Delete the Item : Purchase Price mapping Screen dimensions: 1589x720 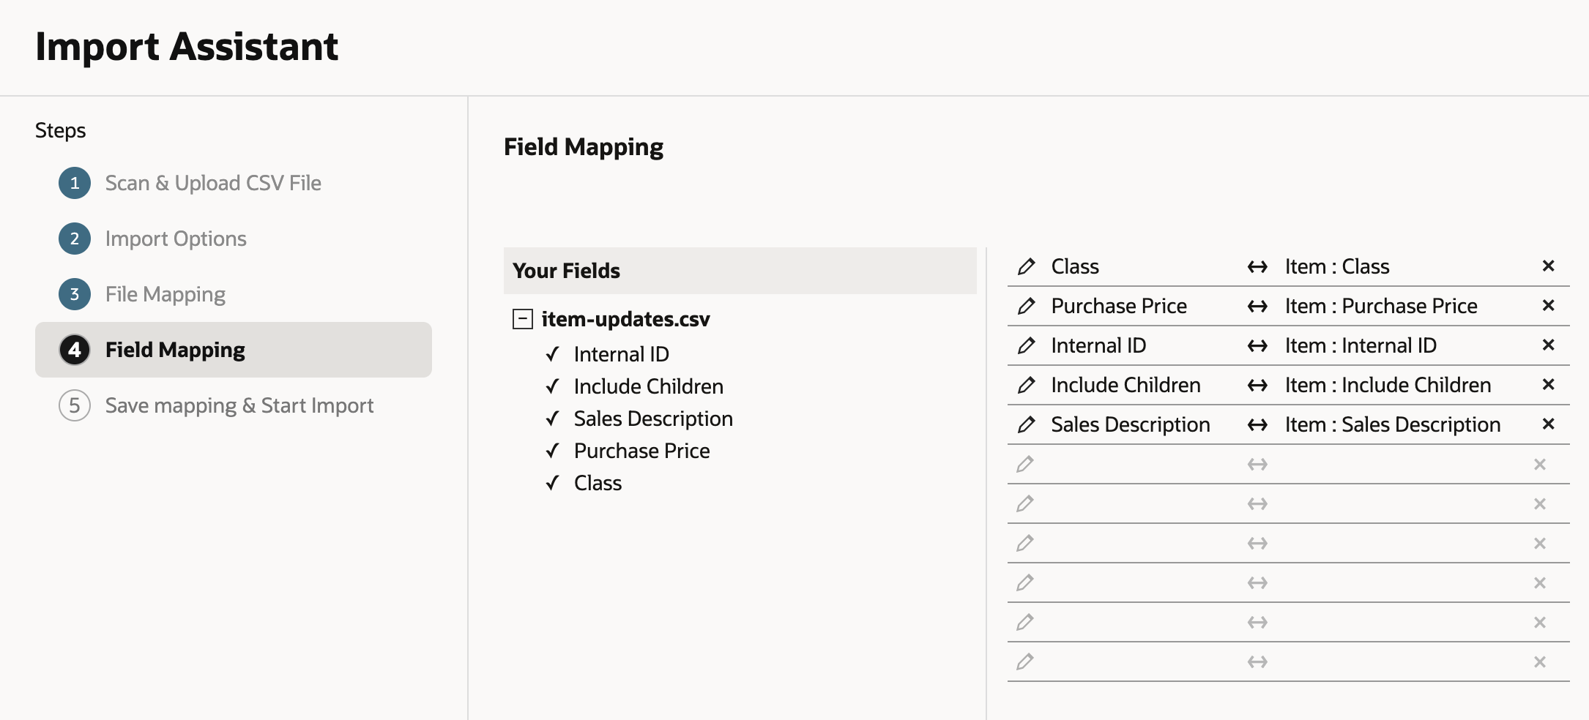[x=1548, y=305]
